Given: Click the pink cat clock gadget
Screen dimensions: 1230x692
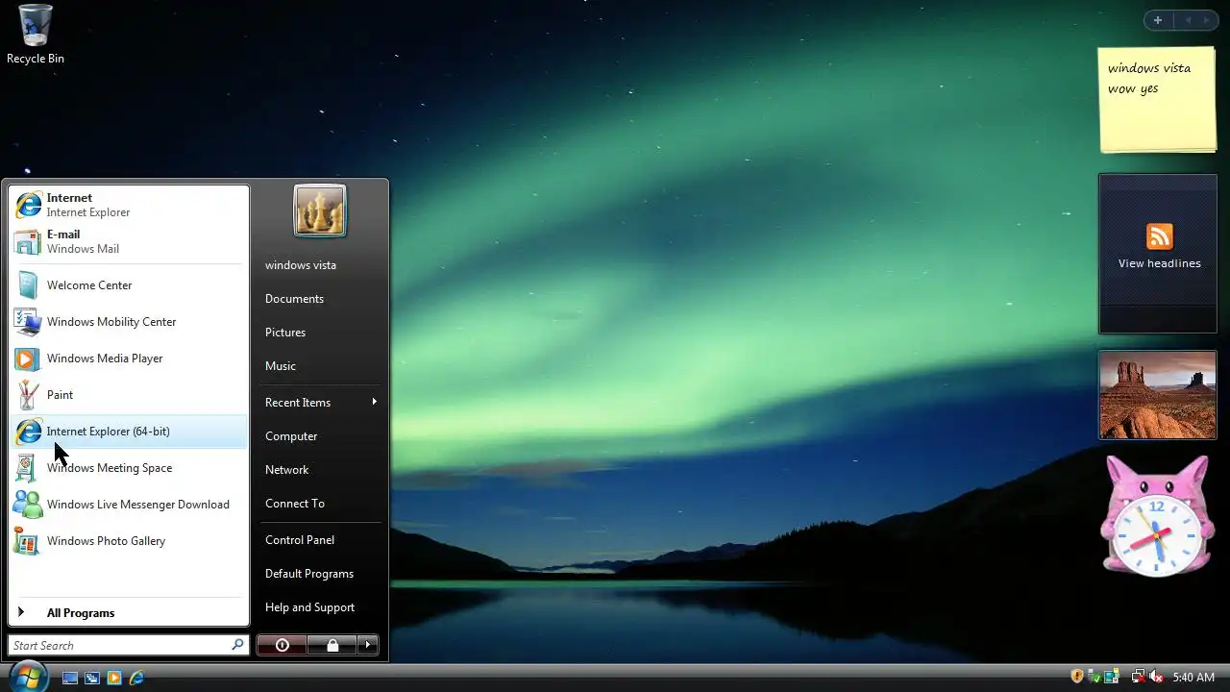Looking at the screenshot, I should pyautogui.click(x=1157, y=517).
